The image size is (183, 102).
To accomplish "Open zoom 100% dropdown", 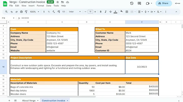I will [x=34, y=12].
